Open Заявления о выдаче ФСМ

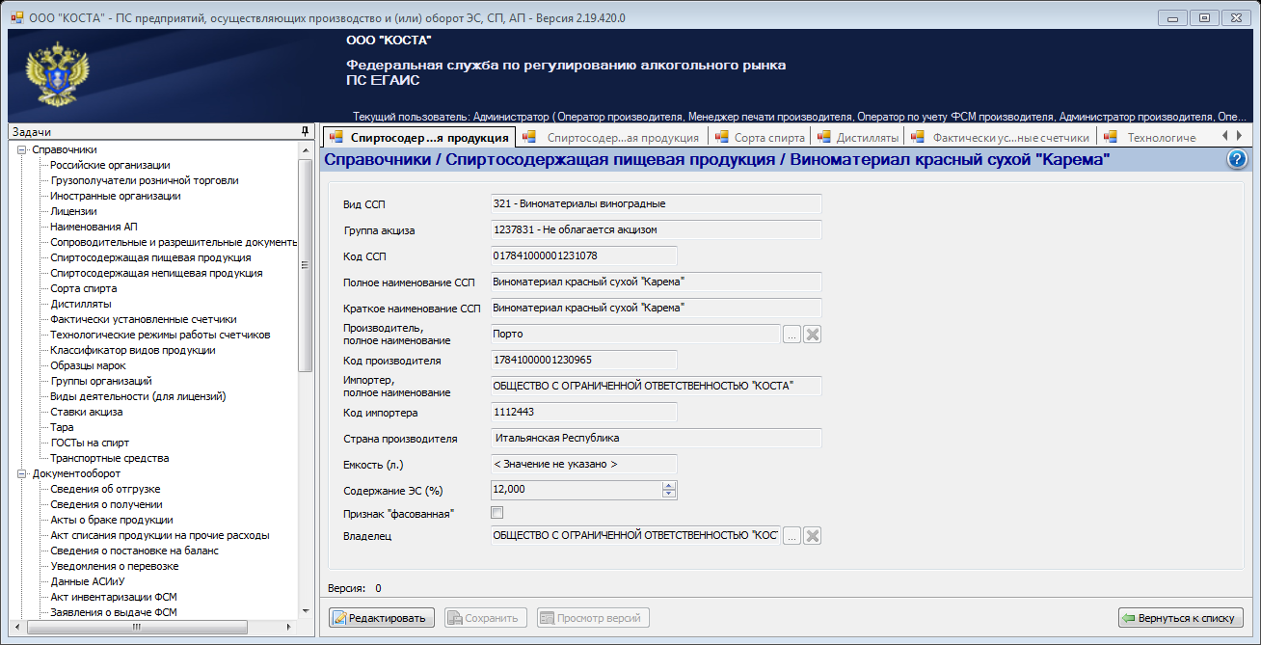pyautogui.click(x=114, y=612)
